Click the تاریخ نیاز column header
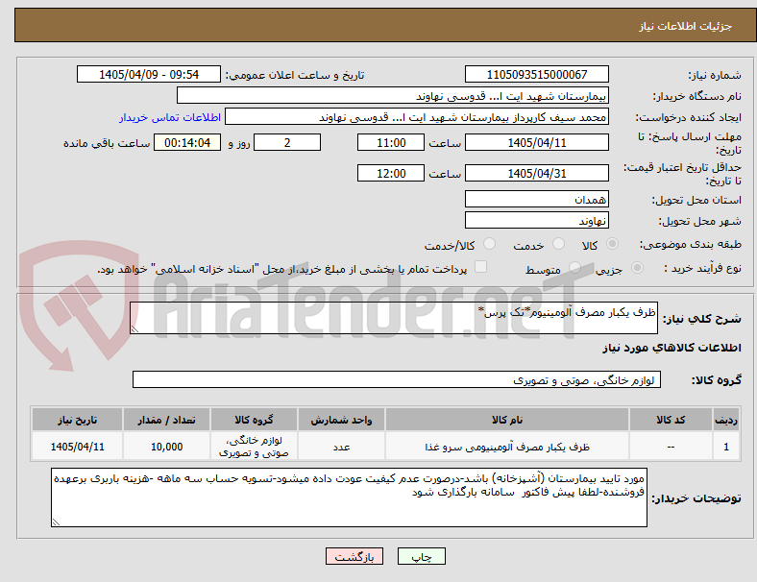 [77, 420]
